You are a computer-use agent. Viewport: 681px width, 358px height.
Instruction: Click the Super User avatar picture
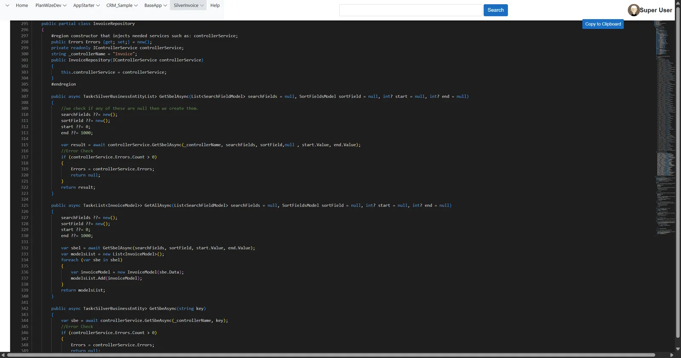[x=633, y=10]
